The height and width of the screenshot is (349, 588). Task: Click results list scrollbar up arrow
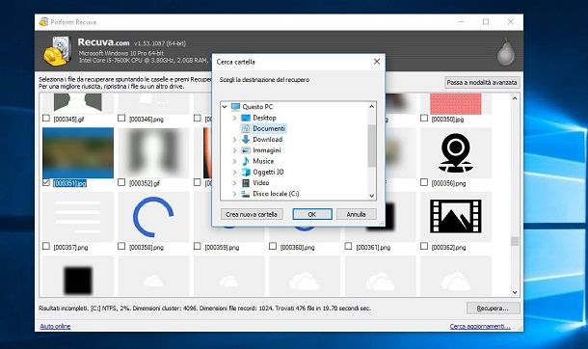(515, 98)
